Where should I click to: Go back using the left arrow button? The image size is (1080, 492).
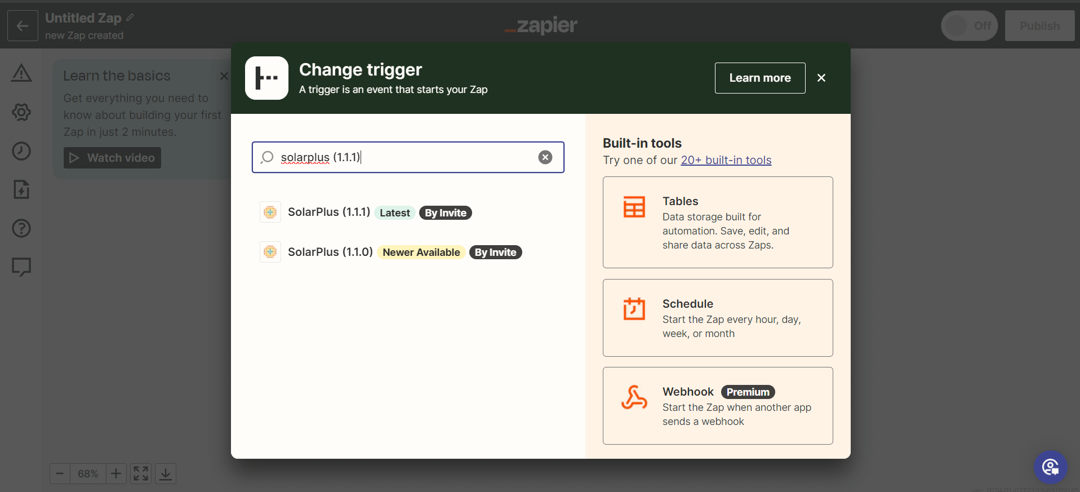pyautogui.click(x=23, y=25)
